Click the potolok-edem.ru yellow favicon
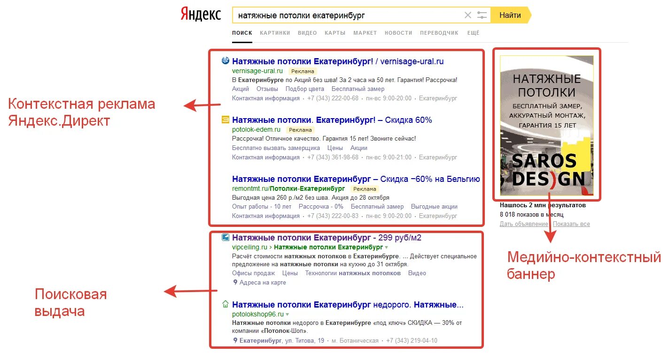 click(x=225, y=120)
